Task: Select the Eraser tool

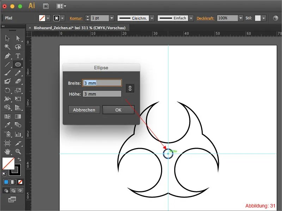Action: 18,81
